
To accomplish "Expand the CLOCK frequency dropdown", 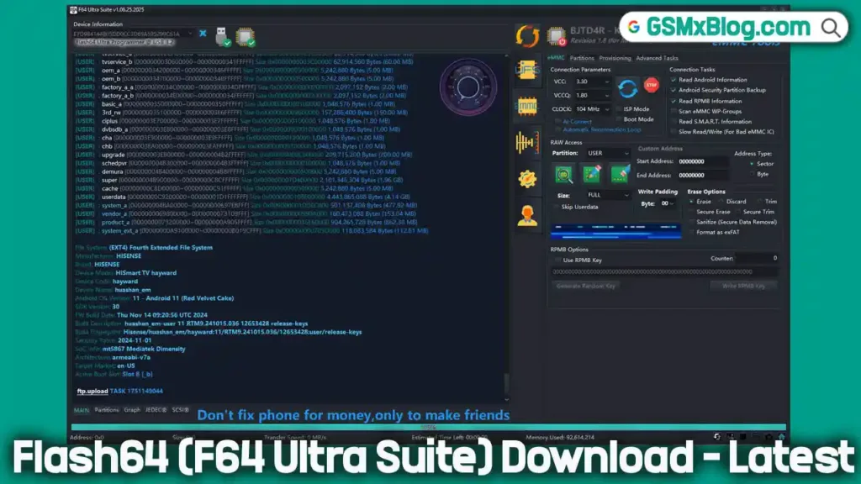I will click(x=594, y=109).
